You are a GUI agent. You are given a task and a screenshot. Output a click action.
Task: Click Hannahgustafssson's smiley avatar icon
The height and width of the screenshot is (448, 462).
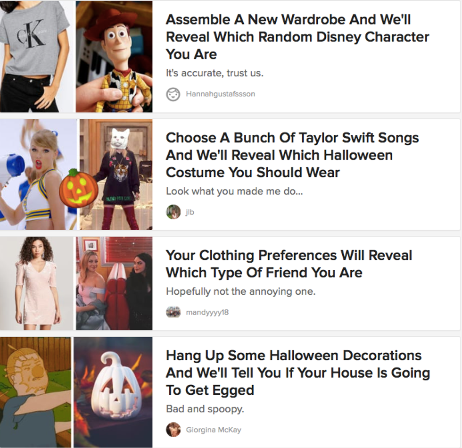[x=173, y=94]
